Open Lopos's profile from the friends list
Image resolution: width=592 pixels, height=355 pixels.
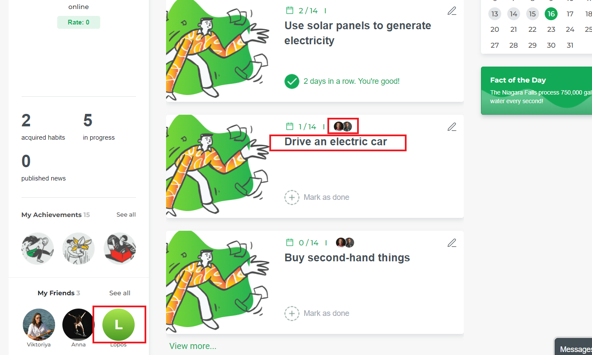click(119, 324)
